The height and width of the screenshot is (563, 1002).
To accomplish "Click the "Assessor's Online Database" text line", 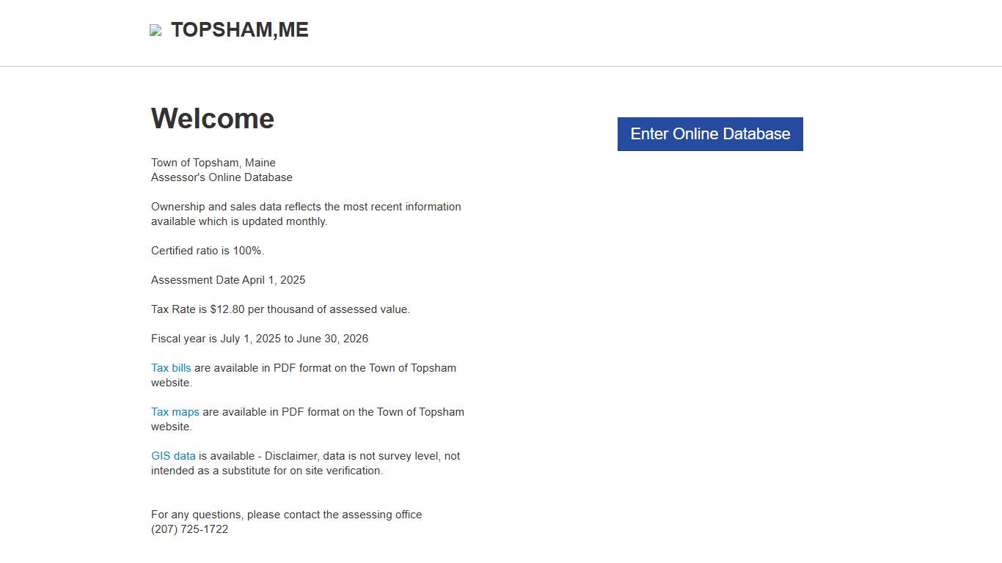I will (222, 177).
